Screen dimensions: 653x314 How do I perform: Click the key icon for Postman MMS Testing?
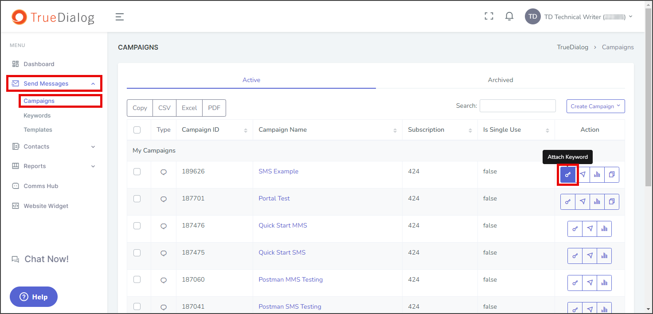click(575, 283)
